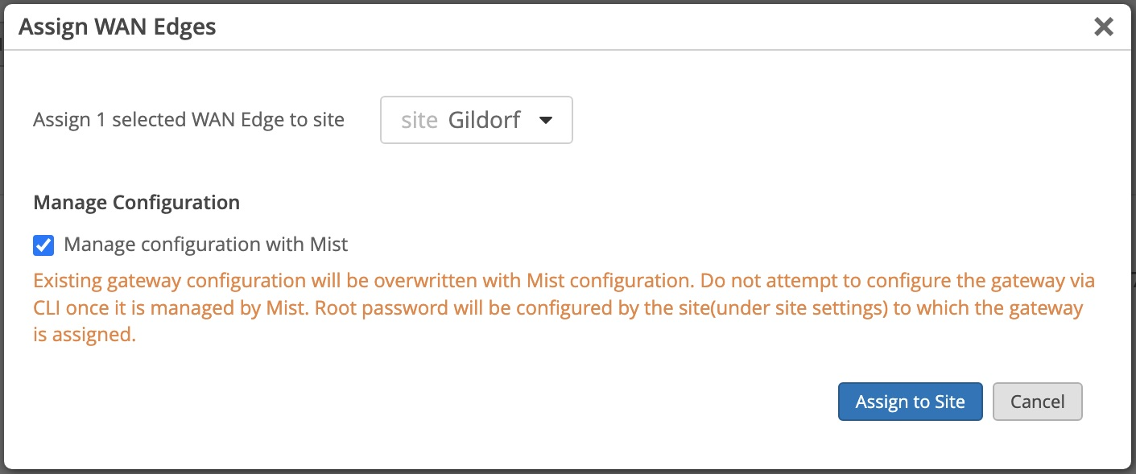The height and width of the screenshot is (474, 1136).
Task: Uncheck the Manage configuration with Mist checkbox
Action: tap(44, 245)
